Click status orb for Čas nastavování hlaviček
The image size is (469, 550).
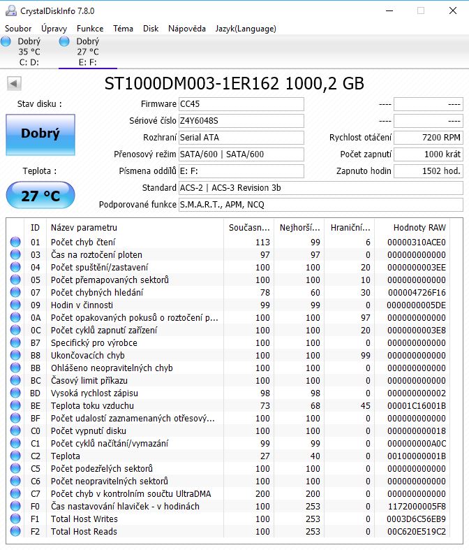click(x=15, y=506)
